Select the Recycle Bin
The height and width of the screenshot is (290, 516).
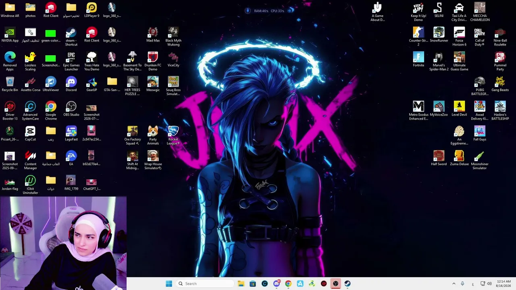click(x=10, y=84)
